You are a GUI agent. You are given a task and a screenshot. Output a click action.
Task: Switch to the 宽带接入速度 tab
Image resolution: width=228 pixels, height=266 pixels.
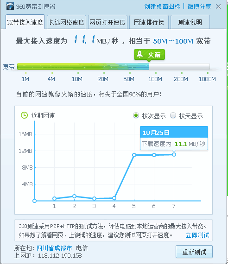(x=25, y=22)
